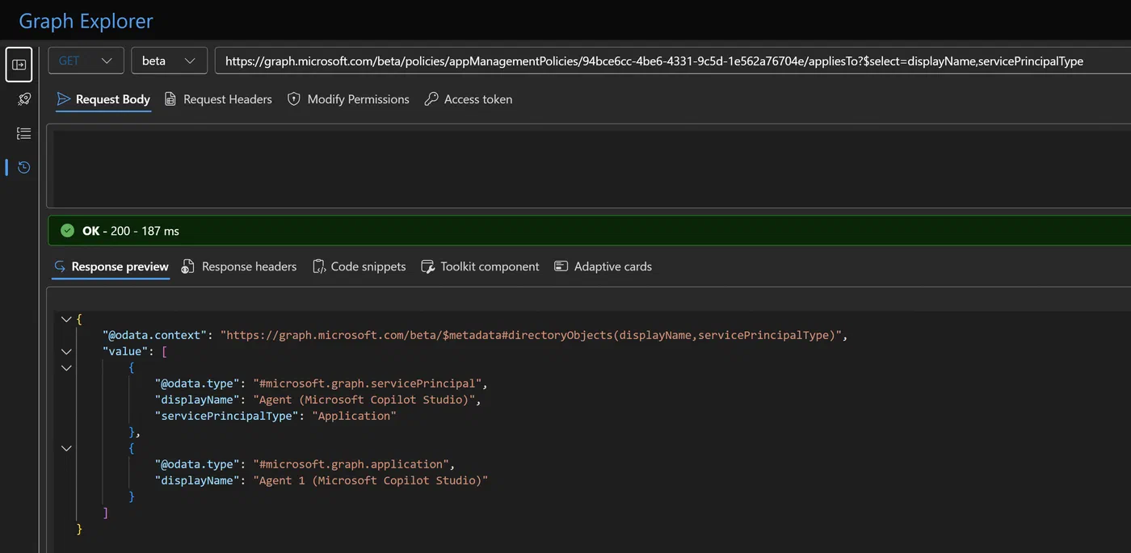Click the Request Headers document icon
This screenshot has width=1131, height=553.
pos(170,99)
